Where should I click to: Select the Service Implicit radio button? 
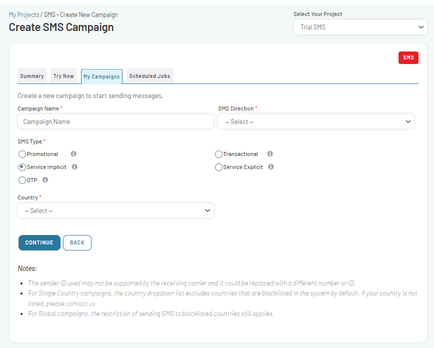(x=22, y=167)
